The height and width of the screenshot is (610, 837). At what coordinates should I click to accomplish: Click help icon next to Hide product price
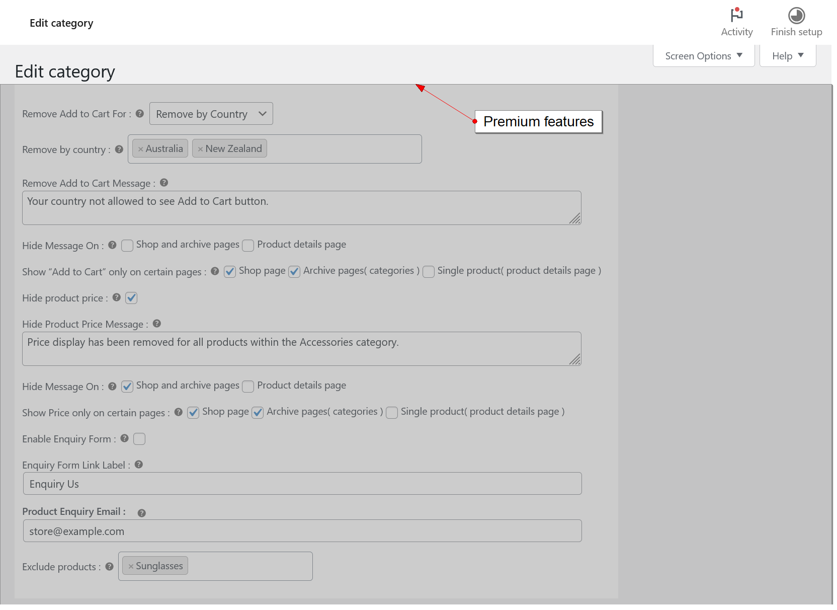coord(117,297)
